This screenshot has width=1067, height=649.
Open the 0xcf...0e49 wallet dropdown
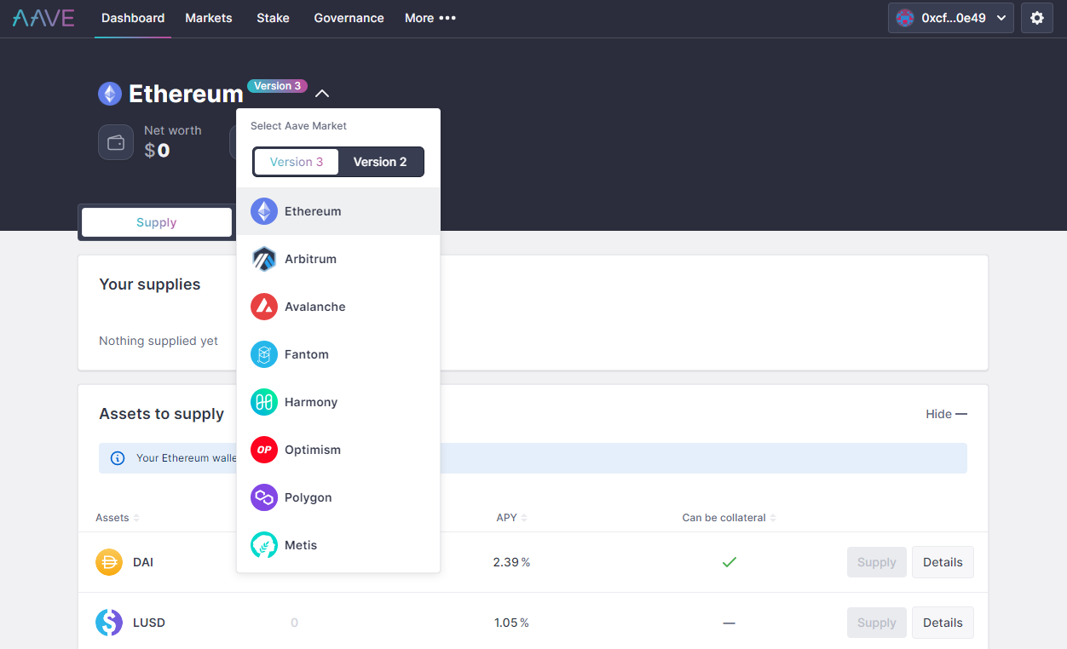951,18
